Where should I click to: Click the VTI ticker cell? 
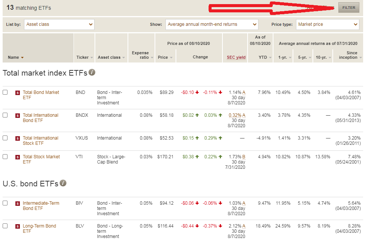click(79, 157)
